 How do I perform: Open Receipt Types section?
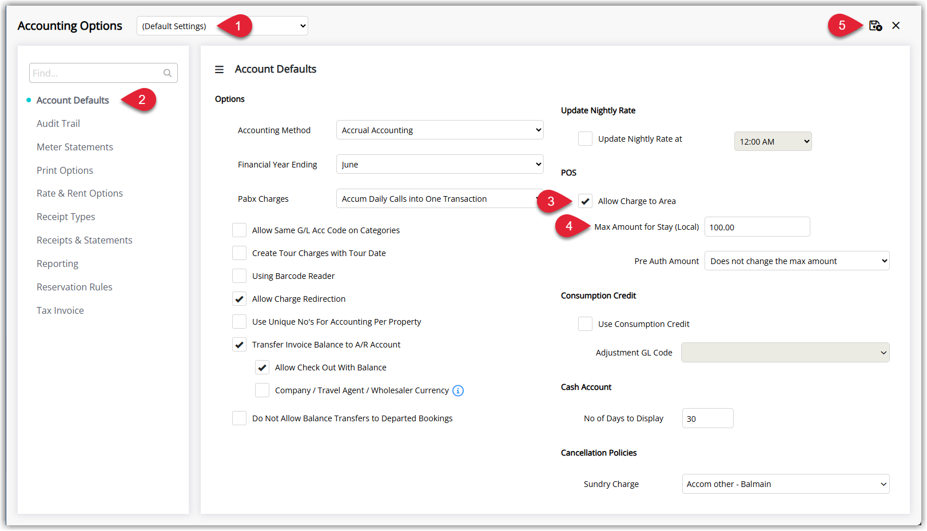66,217
